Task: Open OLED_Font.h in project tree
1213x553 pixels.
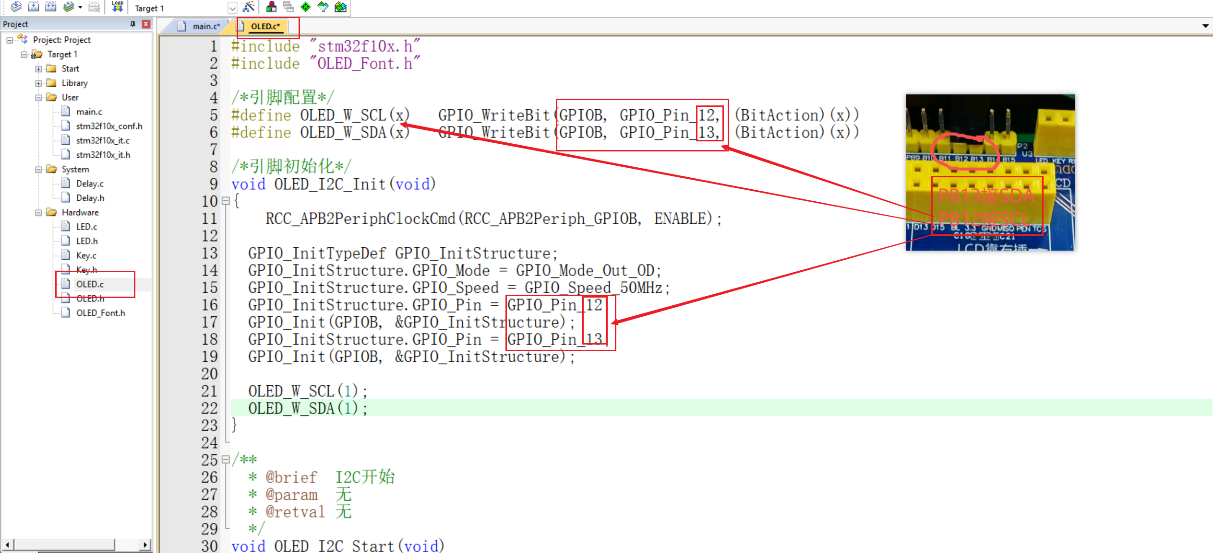Action: tap(100, 313)
